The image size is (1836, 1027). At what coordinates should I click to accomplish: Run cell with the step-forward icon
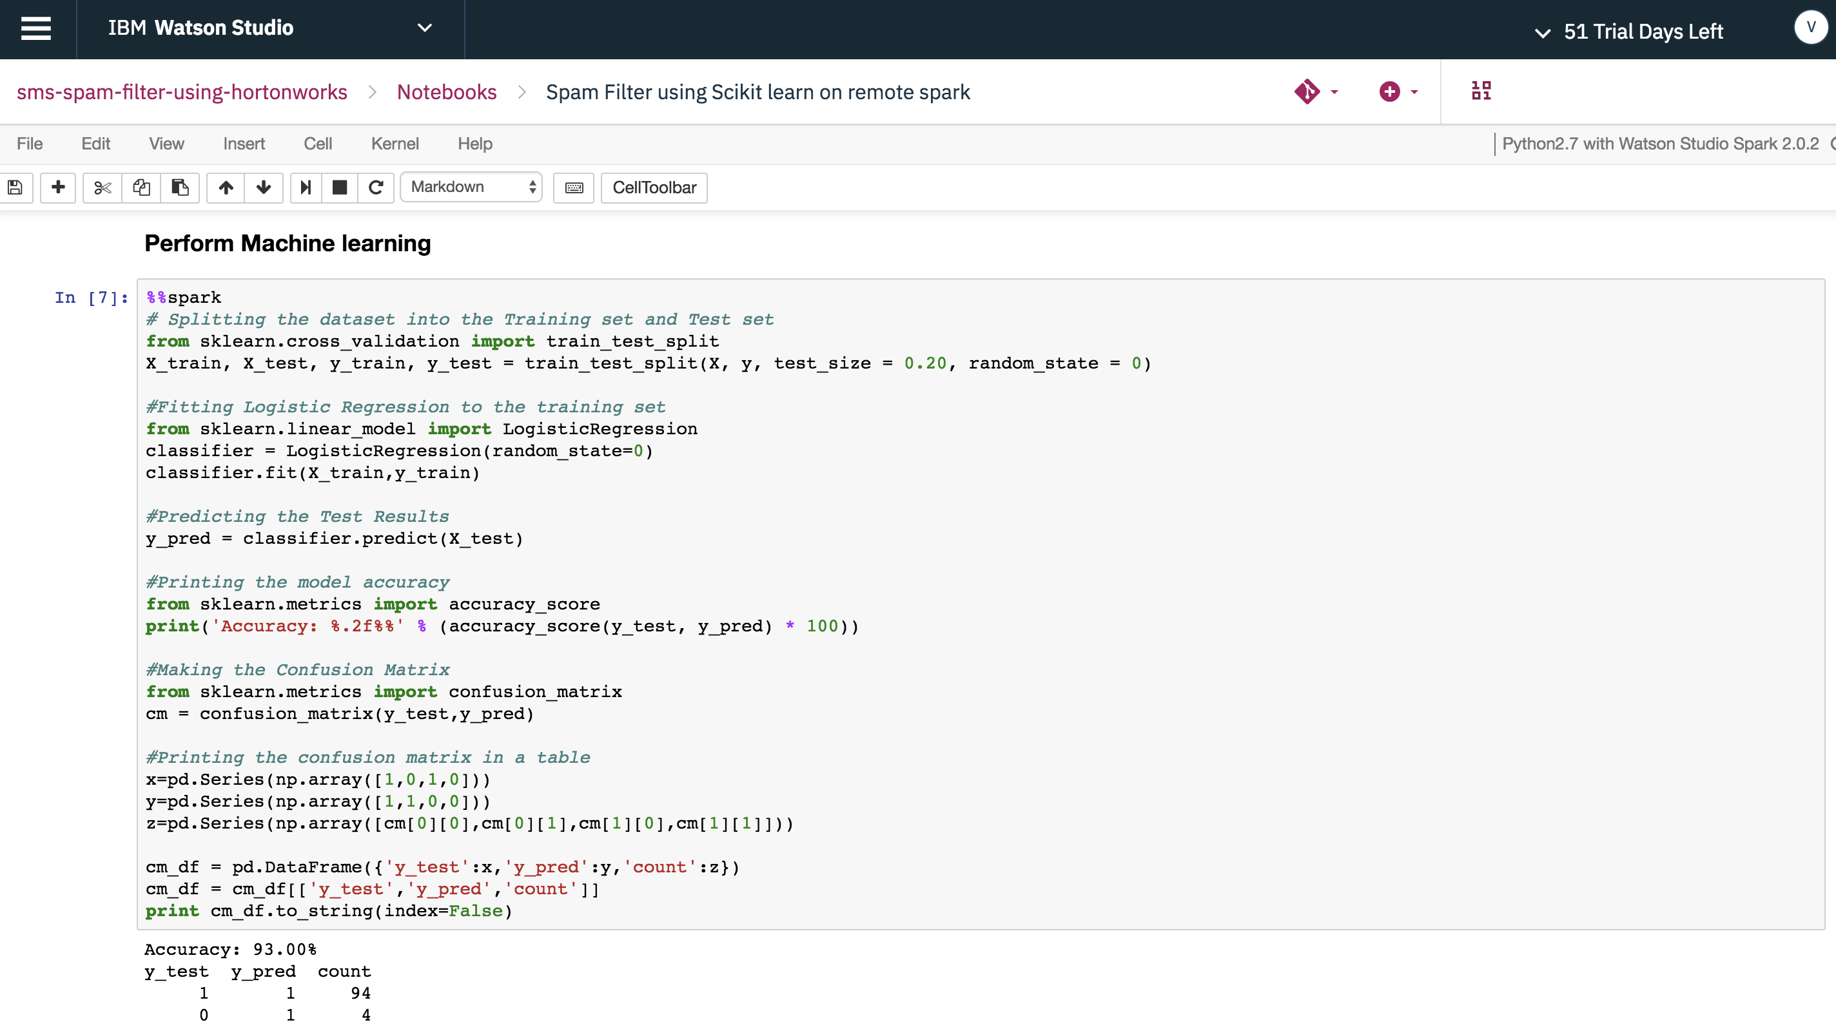click(x=306, y=187)
